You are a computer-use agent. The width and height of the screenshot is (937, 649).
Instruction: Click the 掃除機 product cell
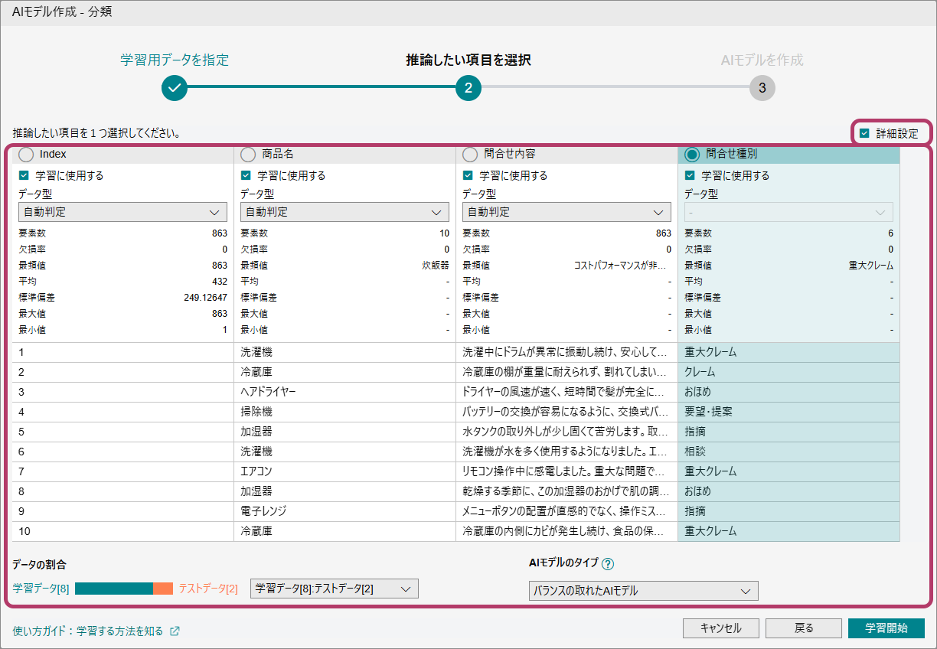click(344, 412)
